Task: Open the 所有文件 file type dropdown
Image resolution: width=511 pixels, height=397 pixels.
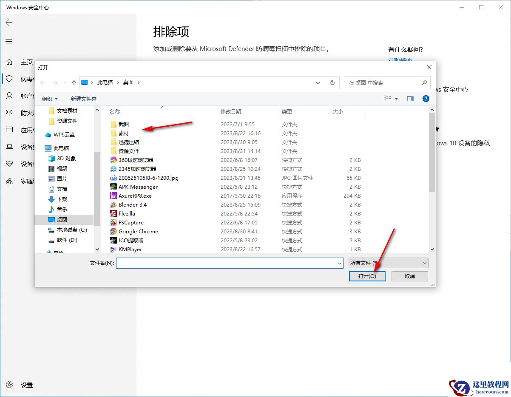Action: [x=387, y=263]
